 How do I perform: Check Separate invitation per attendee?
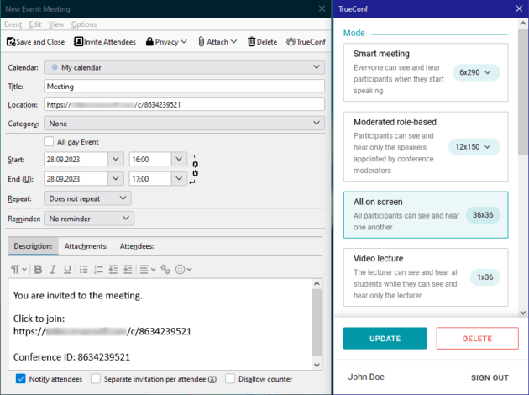coord(96,379)
